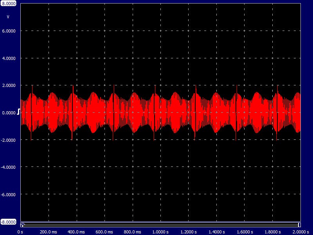Screen dimensions: 313x235
Task: Click the left handle of time scrollbar
Action: coord(22,224)
